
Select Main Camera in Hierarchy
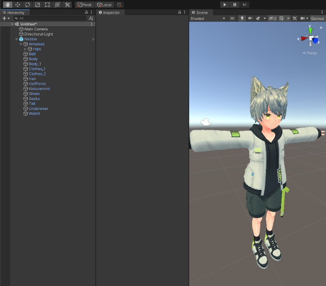[x=36, y=29]
